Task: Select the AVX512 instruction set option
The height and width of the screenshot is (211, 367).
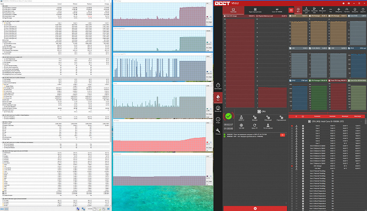Action: tap(241, 118)
